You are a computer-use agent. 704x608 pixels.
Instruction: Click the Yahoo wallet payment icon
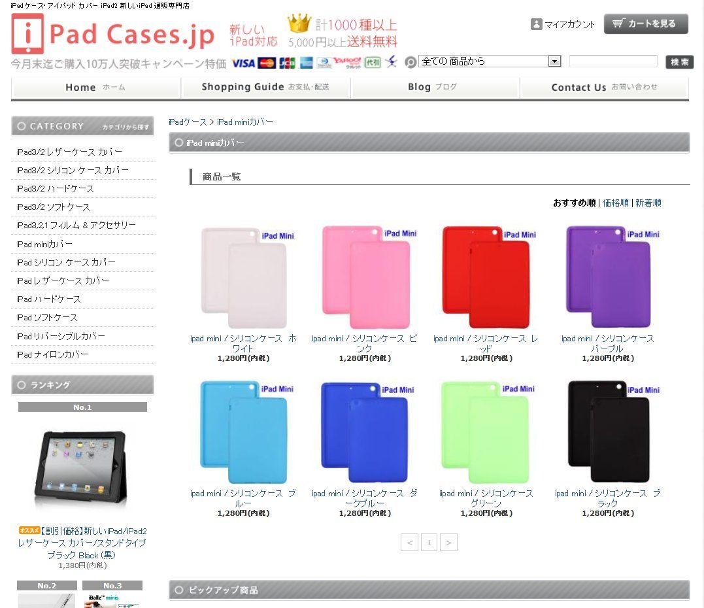pyautogui.click(x=348, y=62)
